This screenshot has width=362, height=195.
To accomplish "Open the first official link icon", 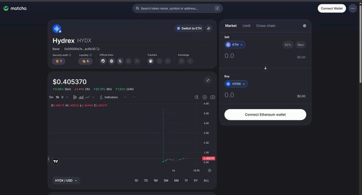I will [x=103, y=61].
